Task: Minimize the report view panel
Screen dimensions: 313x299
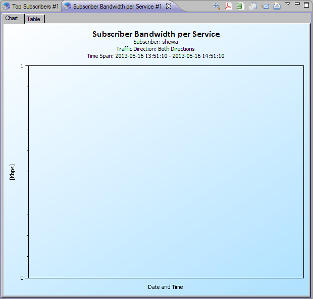Action: [x=297, y=4]
